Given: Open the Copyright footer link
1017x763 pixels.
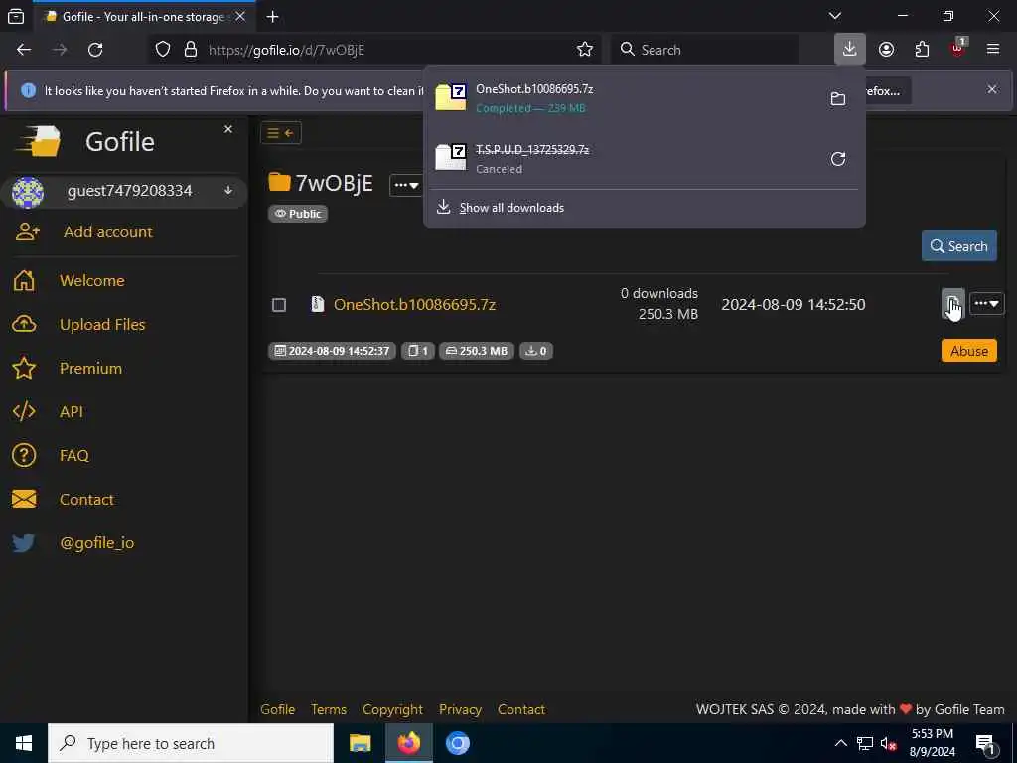Looking at the screenshot, I should click(392, 709).
